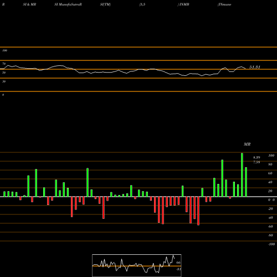Click the 'SI MunafaSutraR' header label

point(68,4)
